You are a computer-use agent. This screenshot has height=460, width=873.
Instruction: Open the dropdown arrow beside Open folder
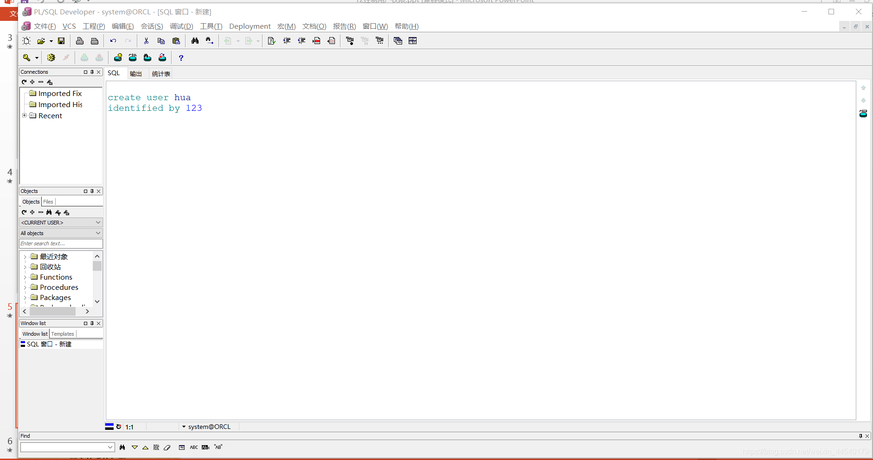pos(51,41)
